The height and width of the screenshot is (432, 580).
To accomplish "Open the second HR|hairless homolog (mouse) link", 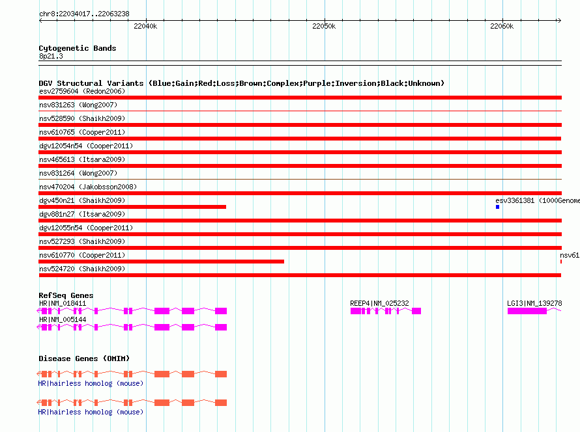I will 91,412.
